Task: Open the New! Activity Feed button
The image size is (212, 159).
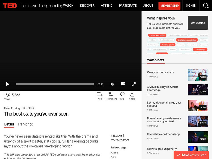Action: [x=191, y=155]
